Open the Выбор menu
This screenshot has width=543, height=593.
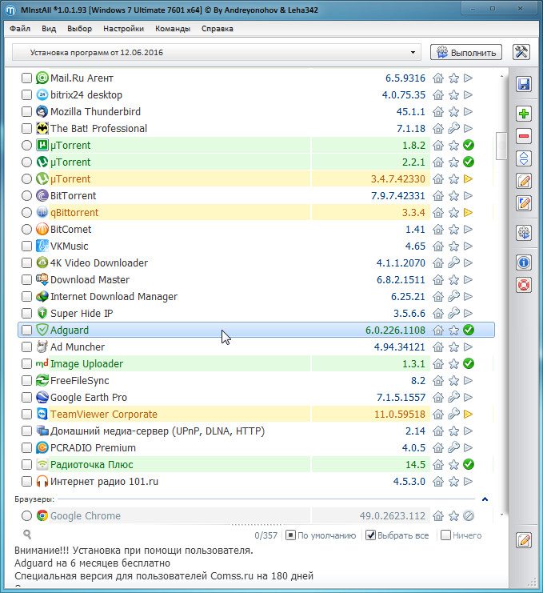coord(79,29)
